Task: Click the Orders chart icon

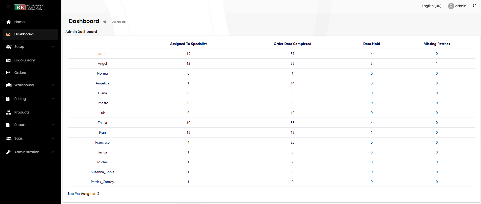Action: 8,73
